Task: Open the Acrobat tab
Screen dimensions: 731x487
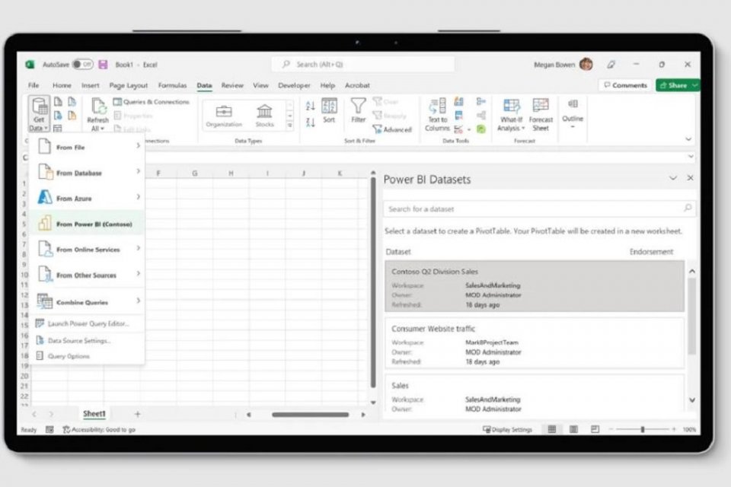Action: pyautogui.click(x=357, y=85)
